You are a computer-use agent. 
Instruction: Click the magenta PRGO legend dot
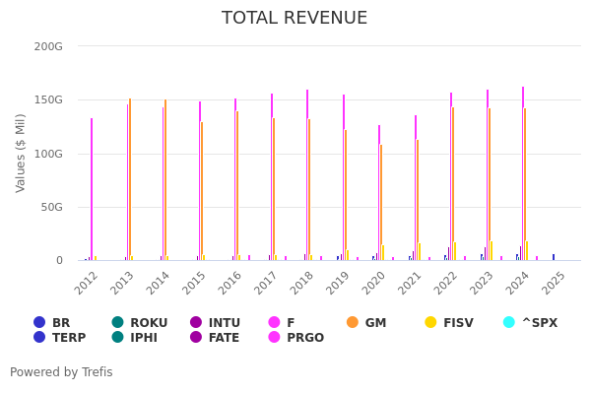(x=274, y=338)
